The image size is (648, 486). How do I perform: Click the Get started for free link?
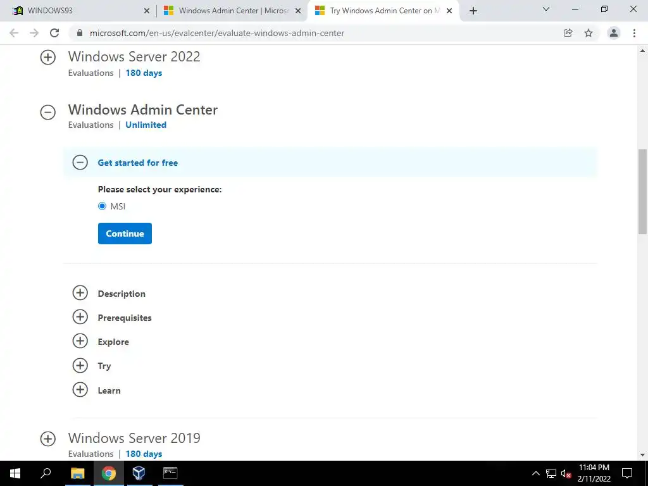pyautogui.click(x=137, y=163)
